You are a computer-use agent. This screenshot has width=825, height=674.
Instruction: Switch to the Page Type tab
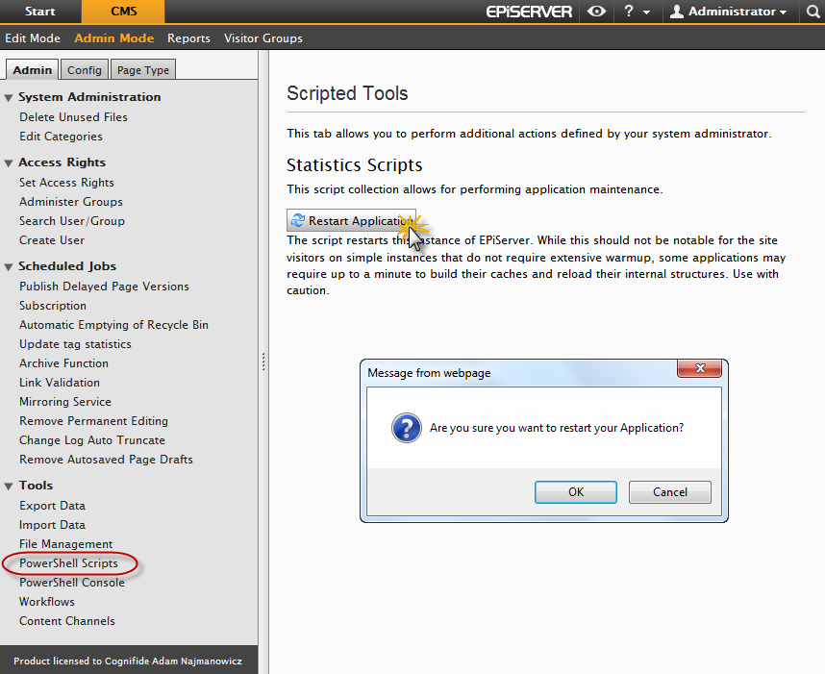pyautogui.click(x=142, y=70)
